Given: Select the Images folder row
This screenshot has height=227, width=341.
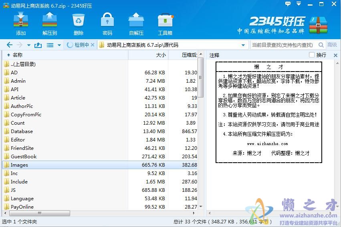Looking at the screenshot, I should (x=100, y=165).
